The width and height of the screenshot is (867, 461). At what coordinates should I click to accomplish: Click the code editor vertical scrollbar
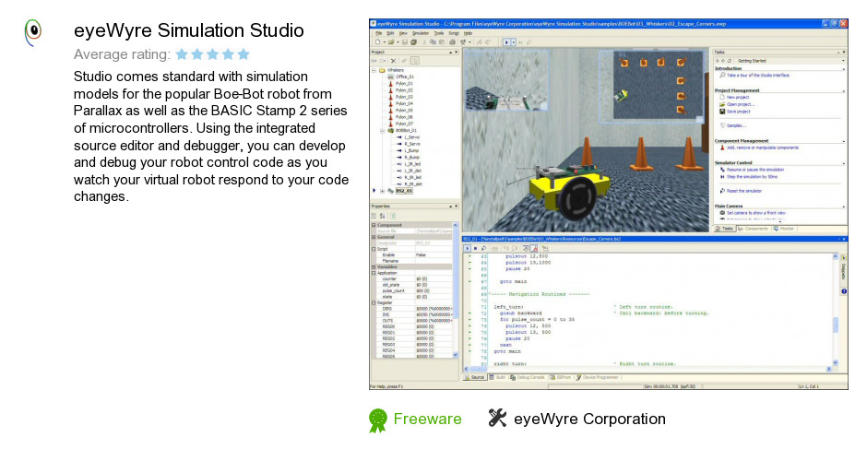click(x=835, y=310)
